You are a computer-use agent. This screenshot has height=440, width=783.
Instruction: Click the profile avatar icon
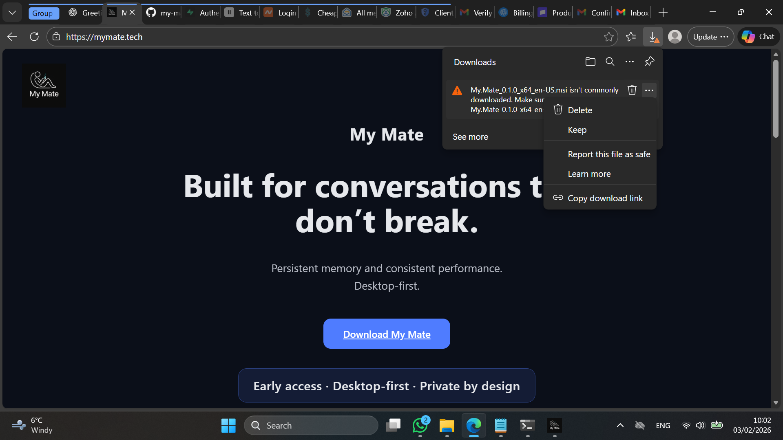[x=675, y=37]
